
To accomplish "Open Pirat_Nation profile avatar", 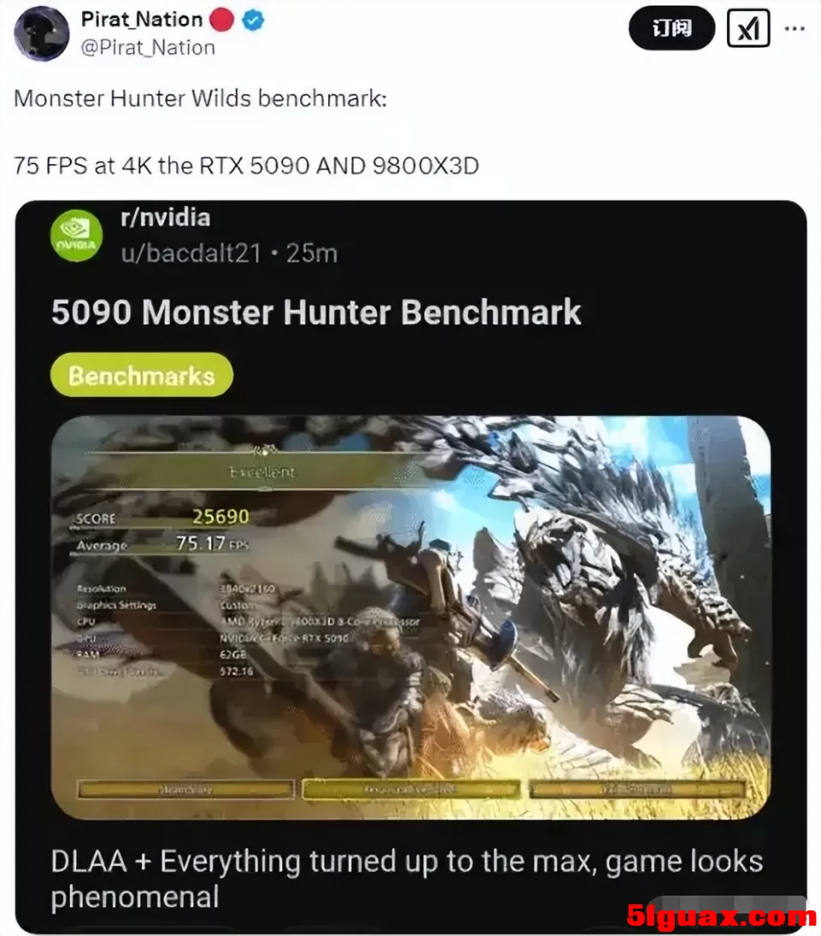I will [x=42, y=33].
